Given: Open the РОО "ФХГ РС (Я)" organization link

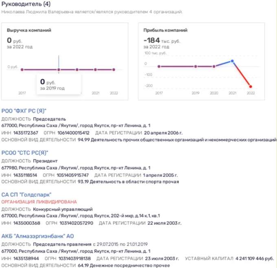Looking at the screenshot, I should [24, 111].
